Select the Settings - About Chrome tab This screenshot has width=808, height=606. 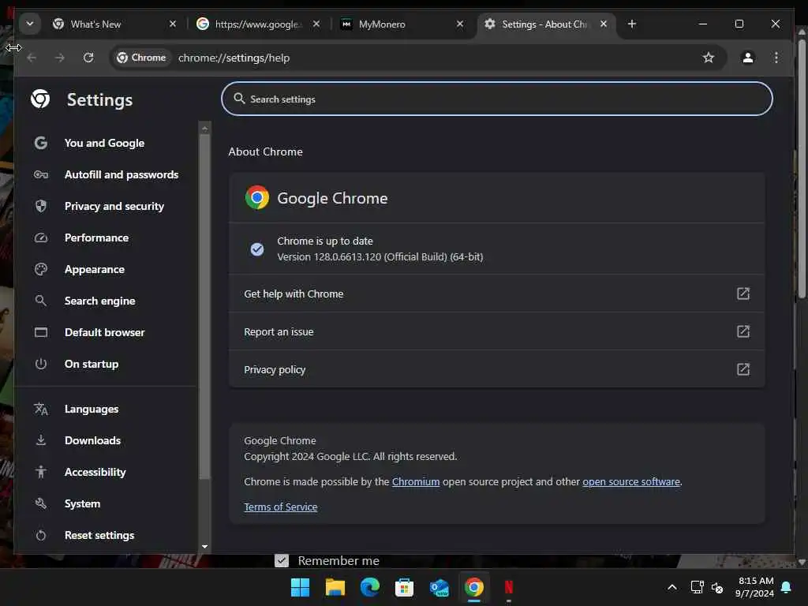click(x=546, y=24)
